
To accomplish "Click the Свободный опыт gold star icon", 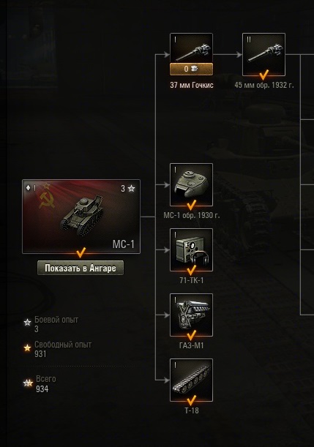I will pyautogui.click(x=27, y=348).
